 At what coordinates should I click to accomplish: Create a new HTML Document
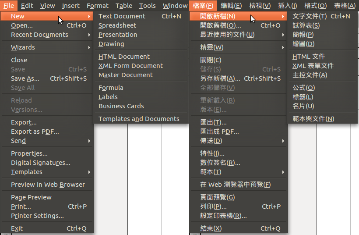[x=124, y=57]
